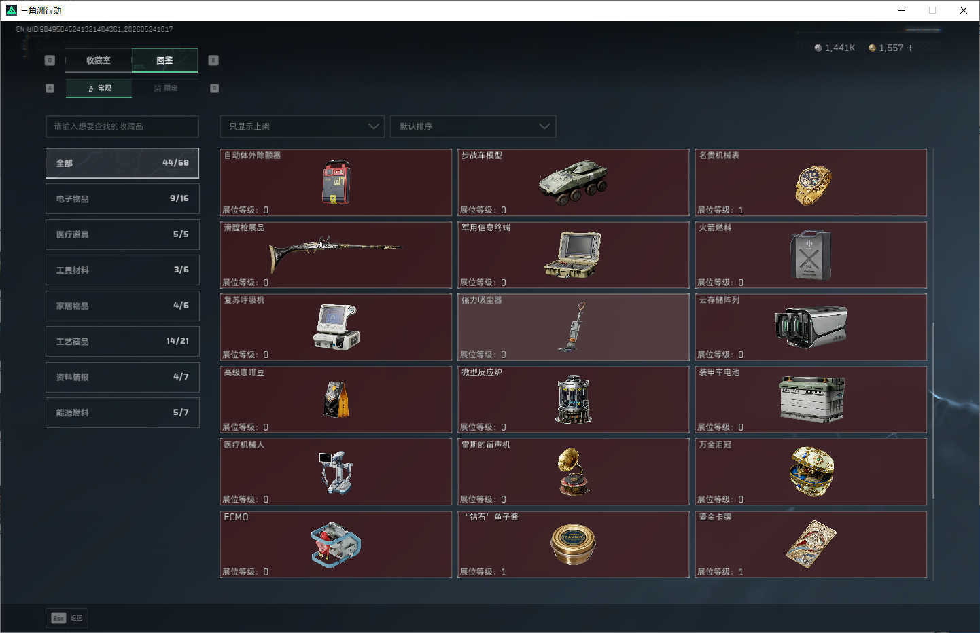This screenshot has width=980, height=633.
Task: Select the 万金泪冠 jeweled egg icon
Action: (x=811, y=471)
